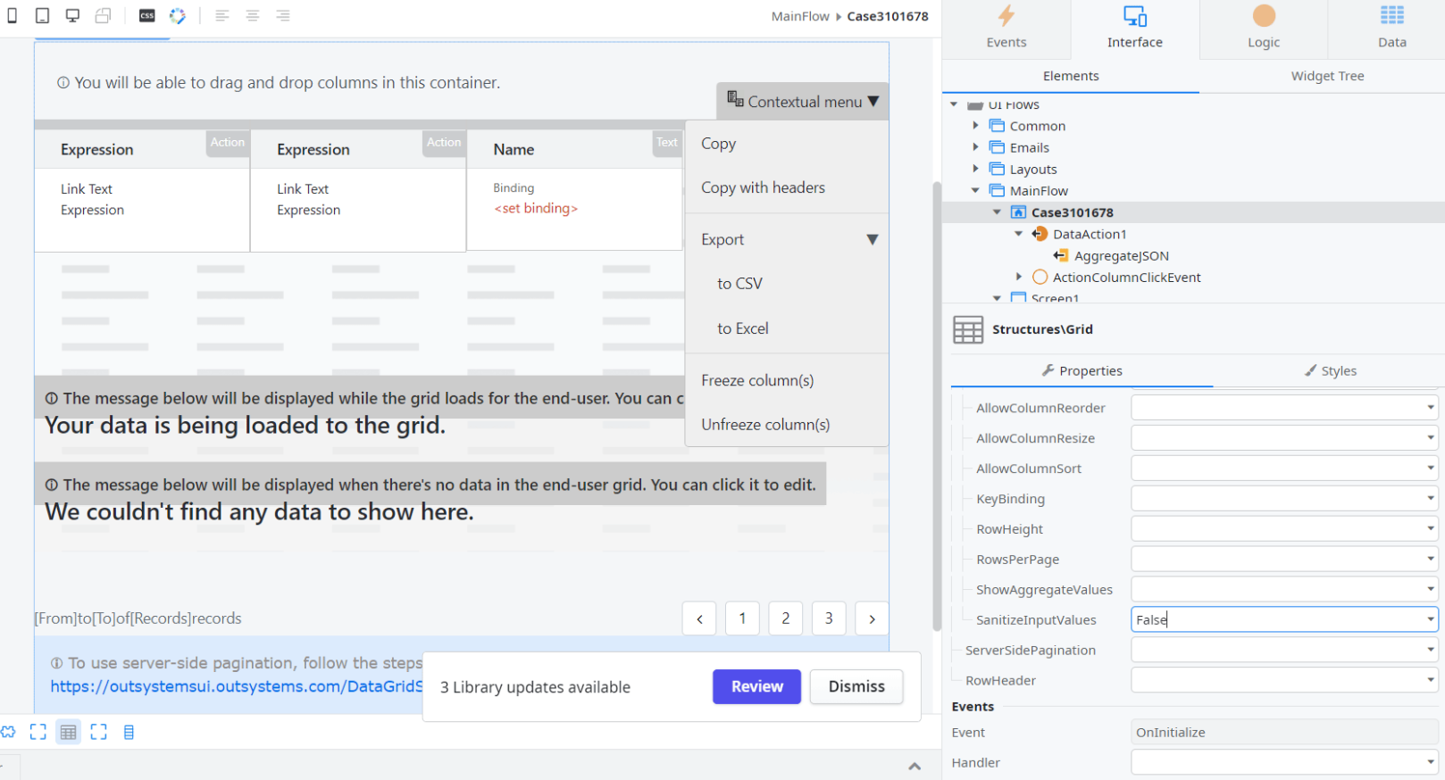Image resolution: width=1445 pixels, height=780 pixels.
Task: Click the RowsPerPage property field
Action: coord(1284,560)
